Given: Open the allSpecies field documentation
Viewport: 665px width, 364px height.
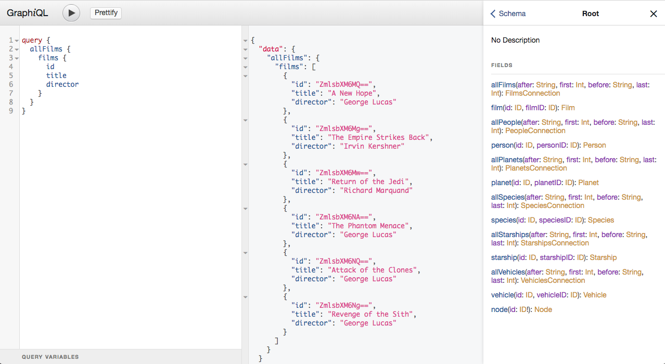Looking at the screenshot, I should pos(508,197).
